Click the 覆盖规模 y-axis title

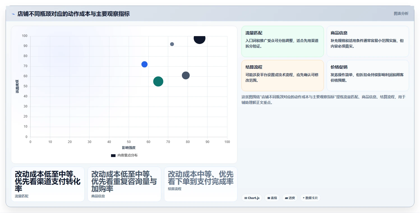(17, 86)
